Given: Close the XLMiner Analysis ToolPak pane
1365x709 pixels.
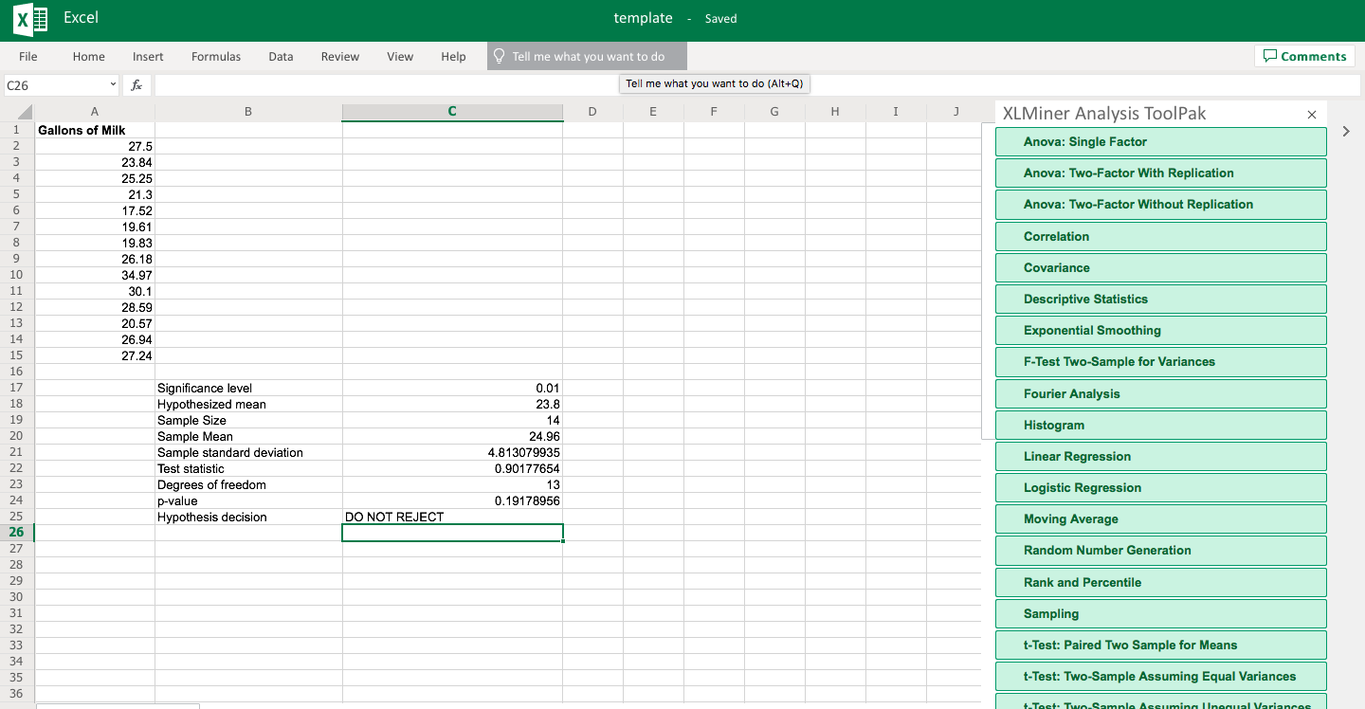Looking at the screenshot, I should pyautogui.click(x=1312, y=115).
